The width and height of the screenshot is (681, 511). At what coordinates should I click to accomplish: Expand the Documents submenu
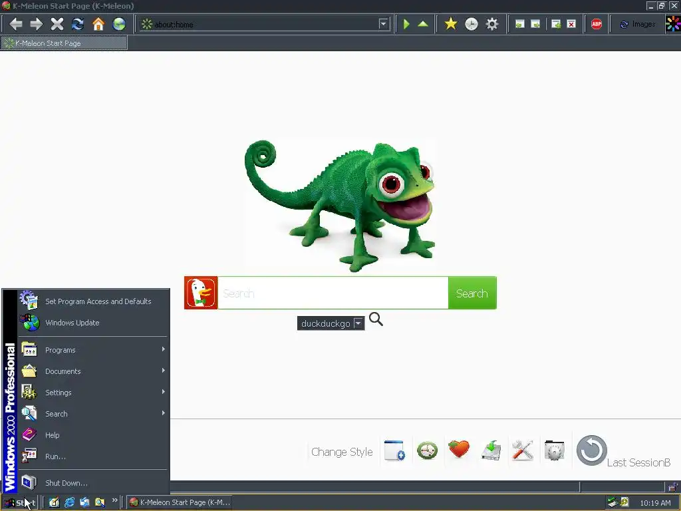[x=93, y=371]
